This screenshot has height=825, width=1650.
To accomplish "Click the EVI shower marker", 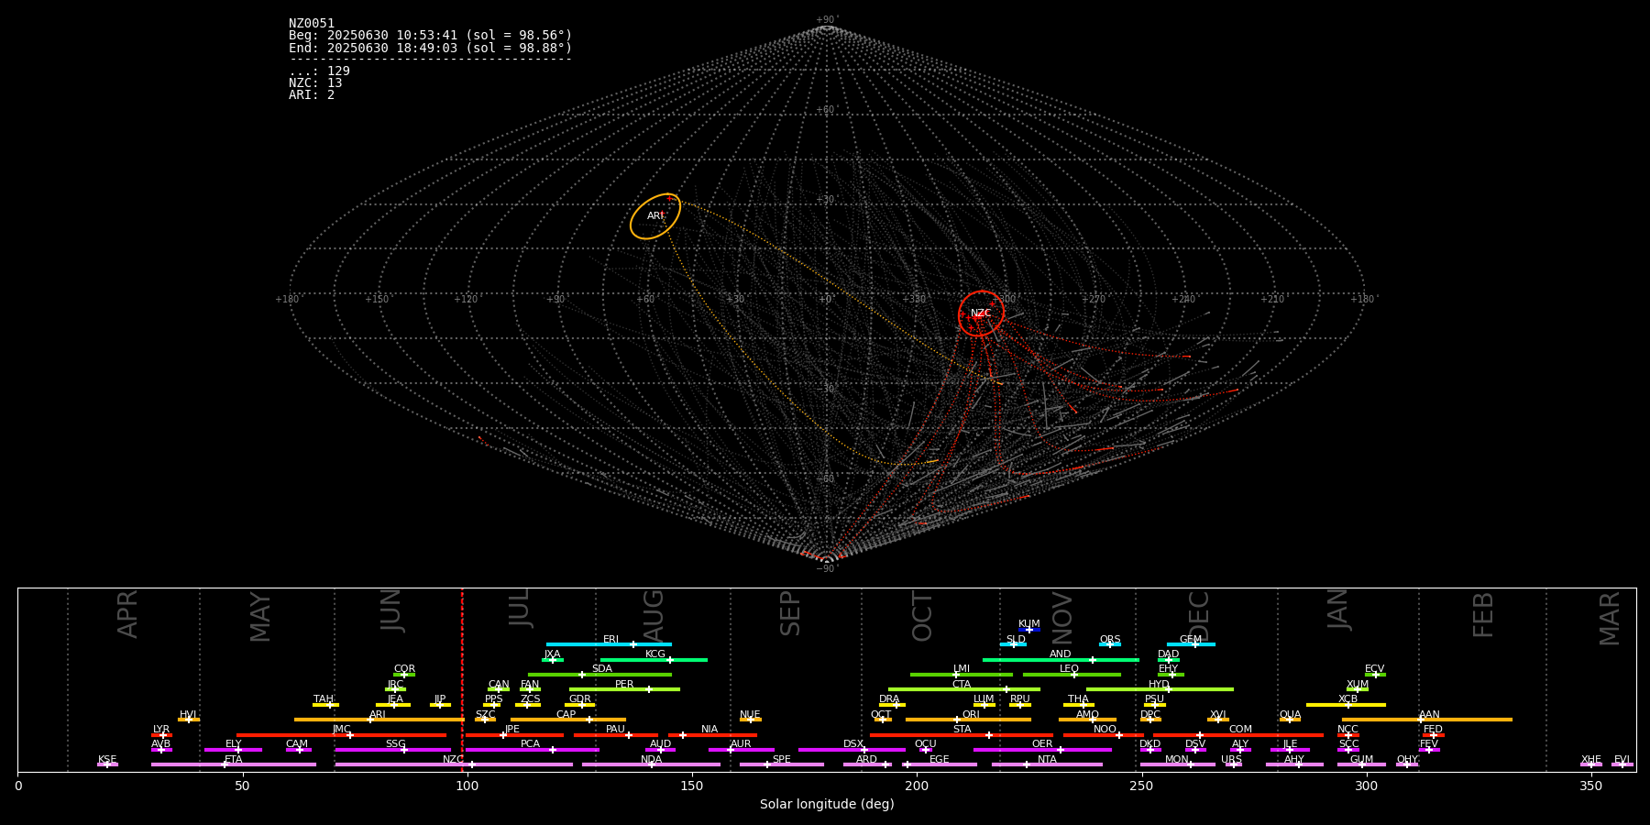I will point(1622,764).
